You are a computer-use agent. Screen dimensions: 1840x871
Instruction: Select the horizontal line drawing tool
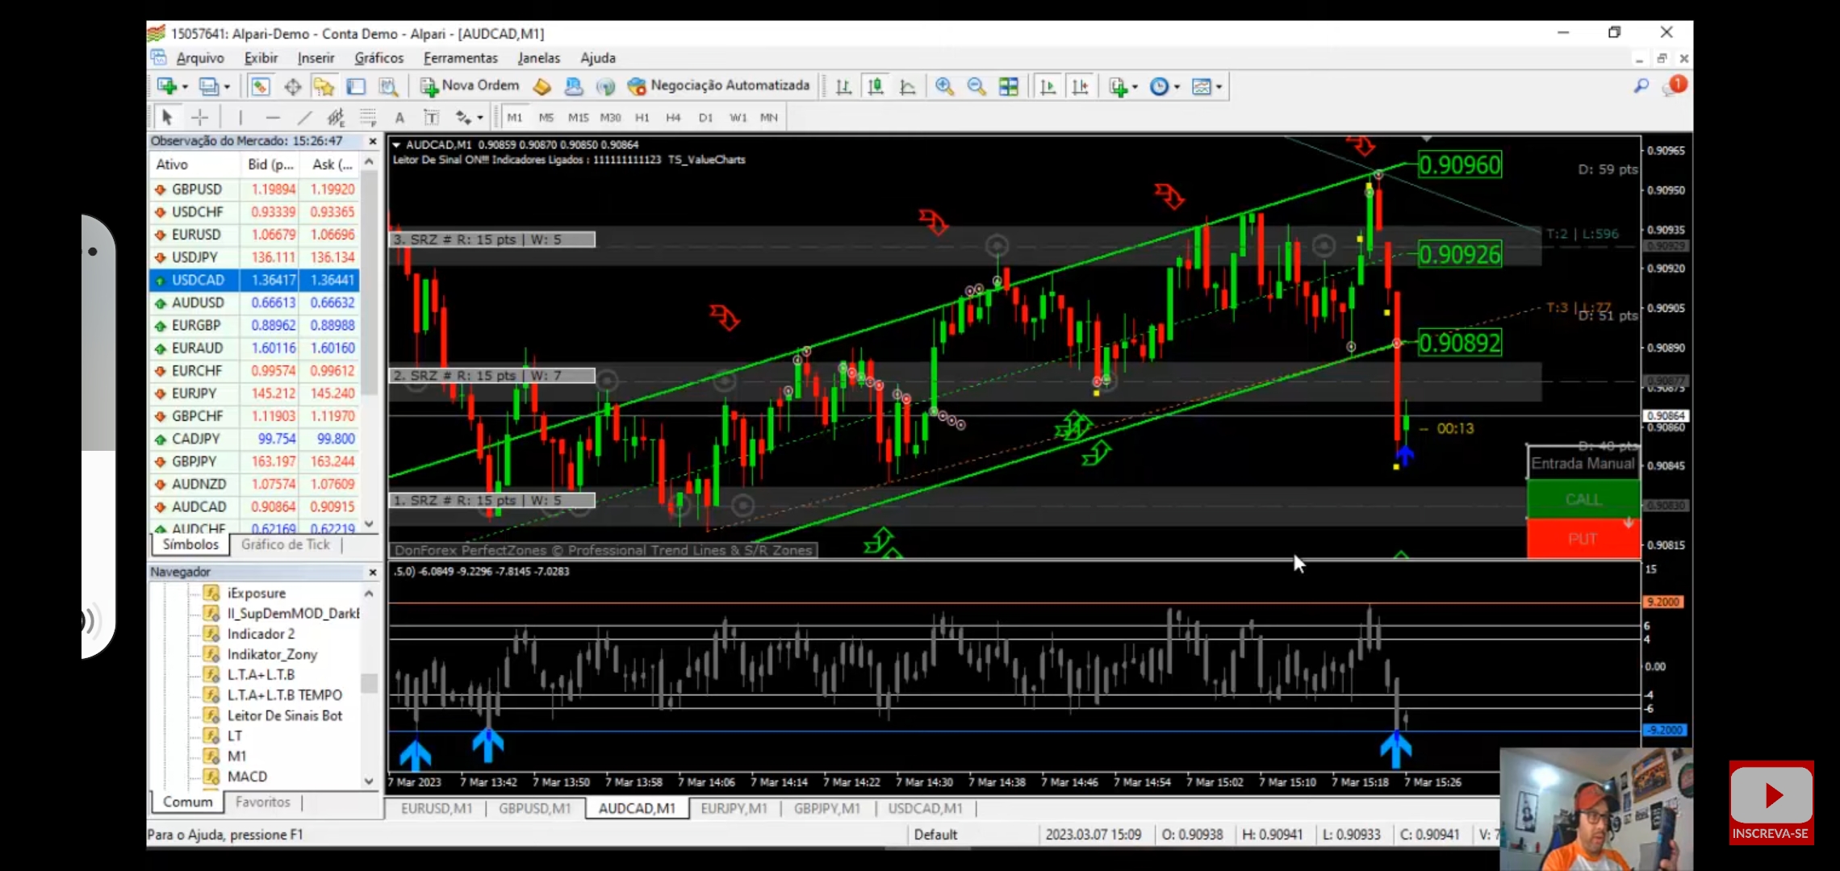click(x=273, y=118)
